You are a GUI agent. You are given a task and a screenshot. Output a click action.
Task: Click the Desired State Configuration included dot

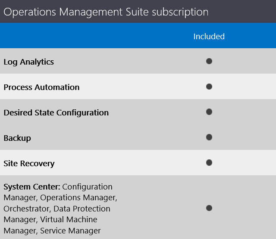(x=209, y=112)
